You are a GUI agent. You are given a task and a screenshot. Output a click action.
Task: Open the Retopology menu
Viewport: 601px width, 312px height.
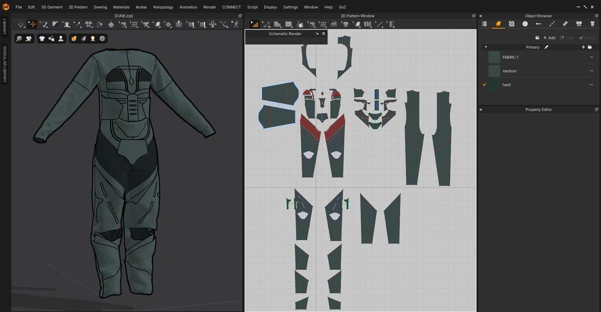click(x=163, y=7)
